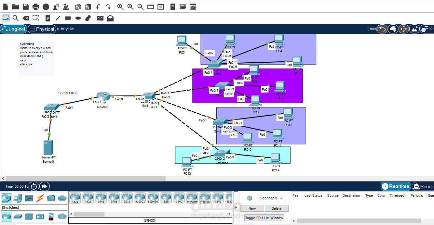The image size is (434, 225).
Task: Open scenario info icon
Action: (x=250, y=198)
